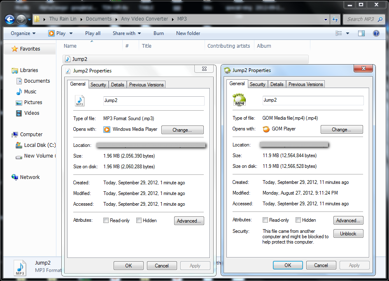Open Previous Versions tab in MP3 properties

[x=147, y=85]
